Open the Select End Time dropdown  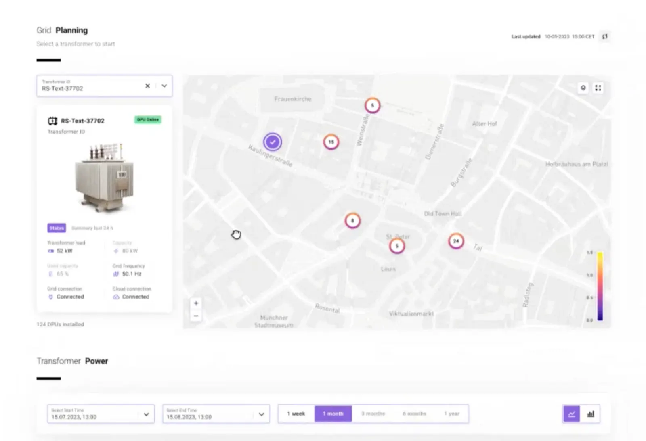tap(216, 414)
